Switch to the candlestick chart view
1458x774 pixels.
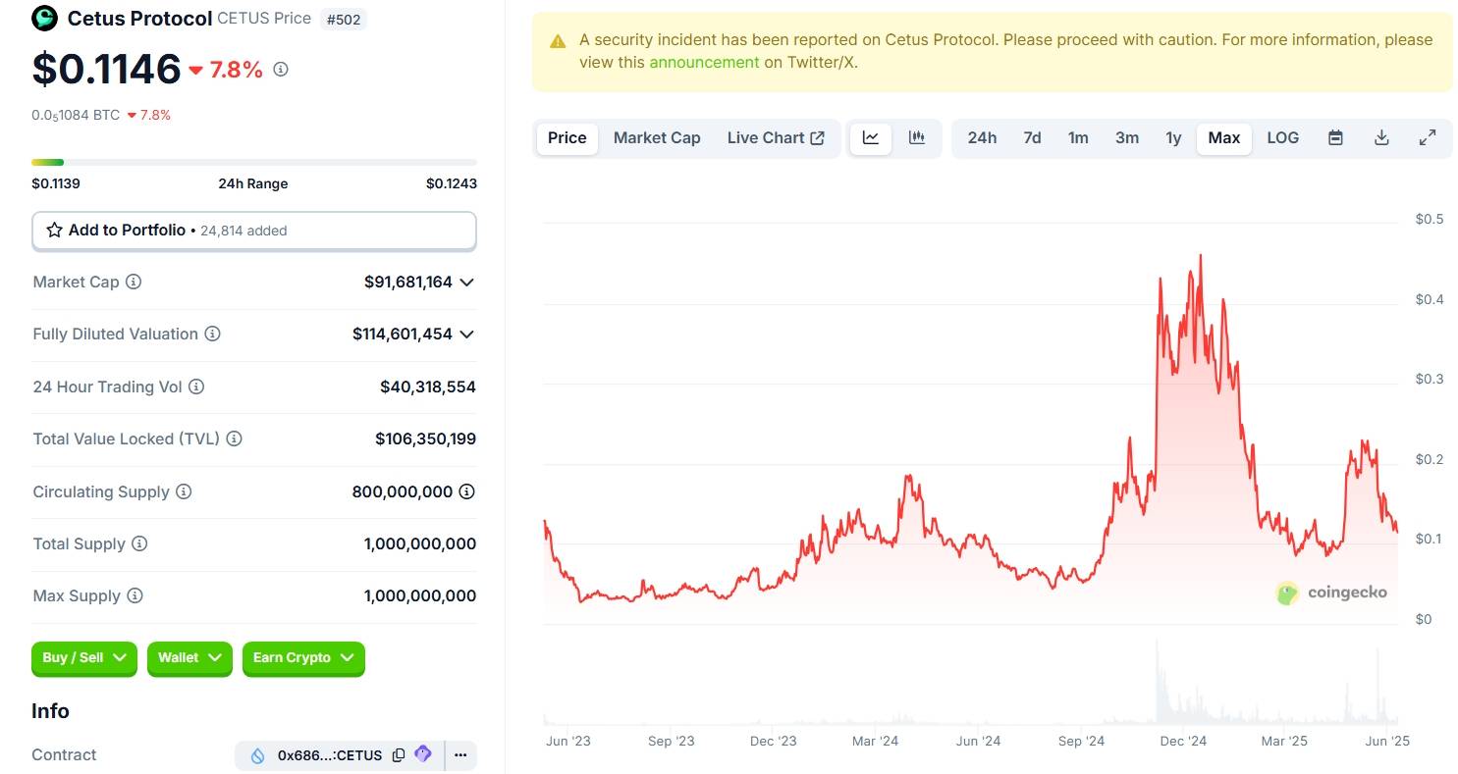(917, 138)
